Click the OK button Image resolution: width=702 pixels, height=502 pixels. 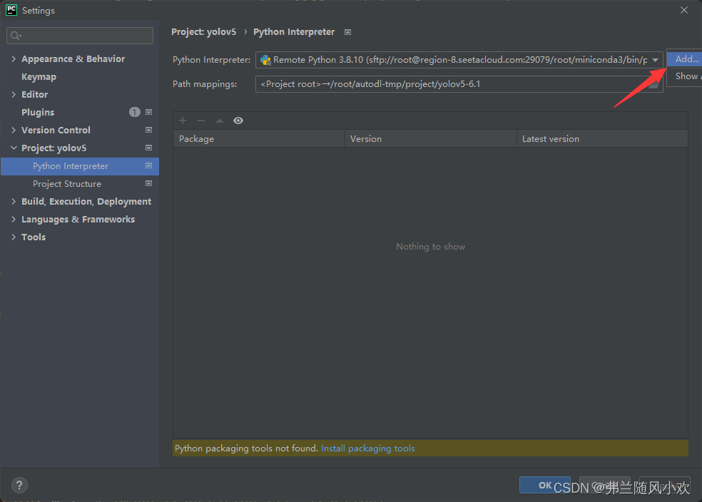pyautogui.click(x=545, y=485)
